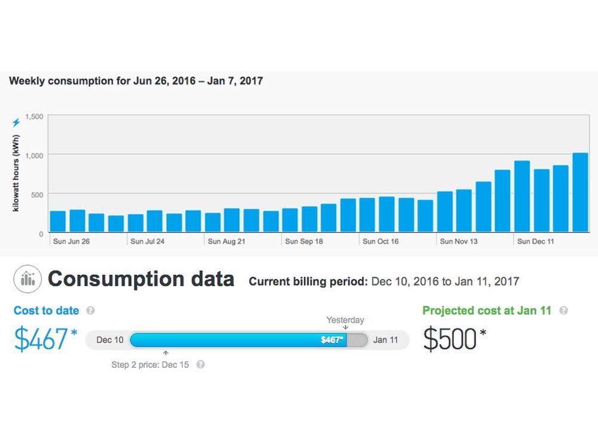The image size is (598, 448).
Task: Click the Weekly consumption chart title
Action: 135,81
